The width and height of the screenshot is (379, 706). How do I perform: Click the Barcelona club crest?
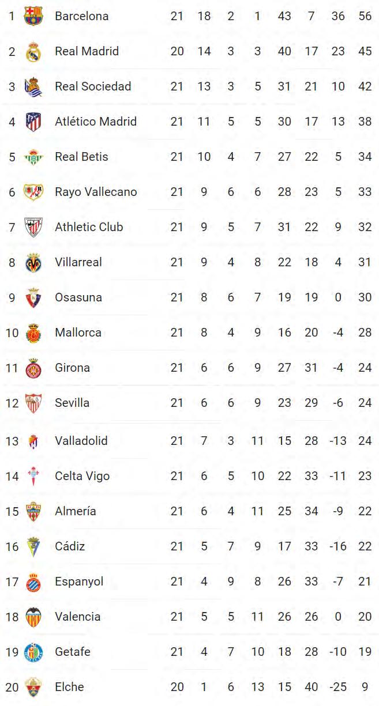[x=33, y=16]
